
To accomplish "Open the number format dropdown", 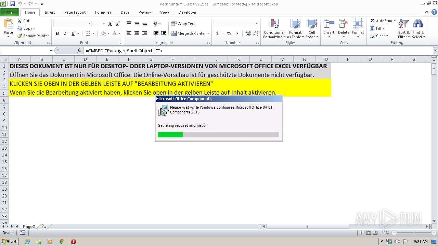I will tap(257, 24).
